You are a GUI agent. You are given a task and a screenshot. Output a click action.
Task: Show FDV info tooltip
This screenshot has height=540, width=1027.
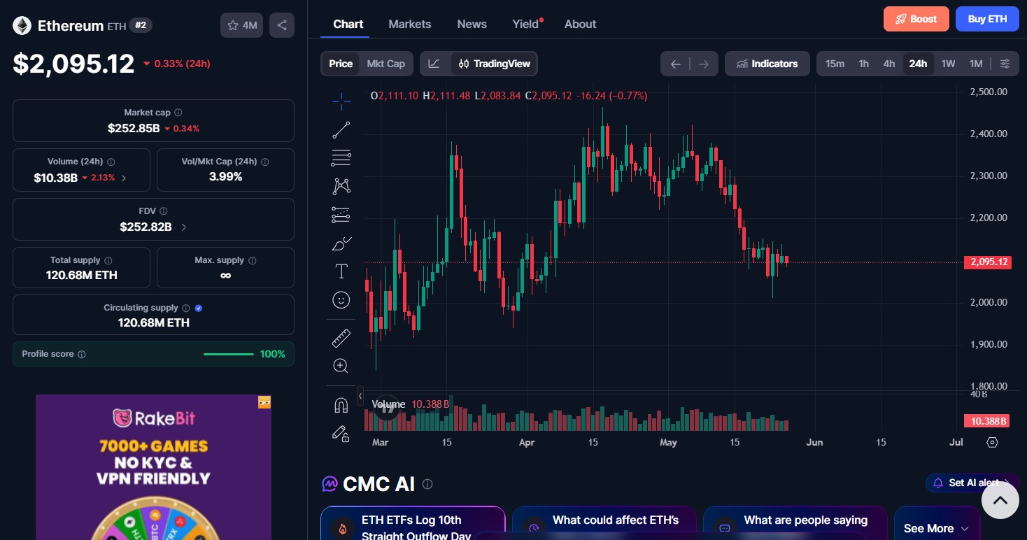pyautogui.click(x=164, y=211)
